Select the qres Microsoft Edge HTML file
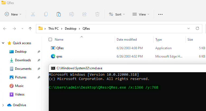 tap(59, 56)
